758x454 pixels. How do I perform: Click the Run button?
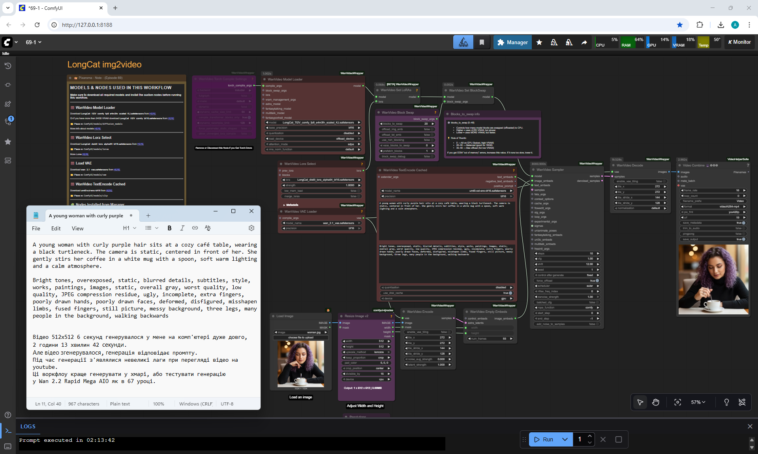544,439
